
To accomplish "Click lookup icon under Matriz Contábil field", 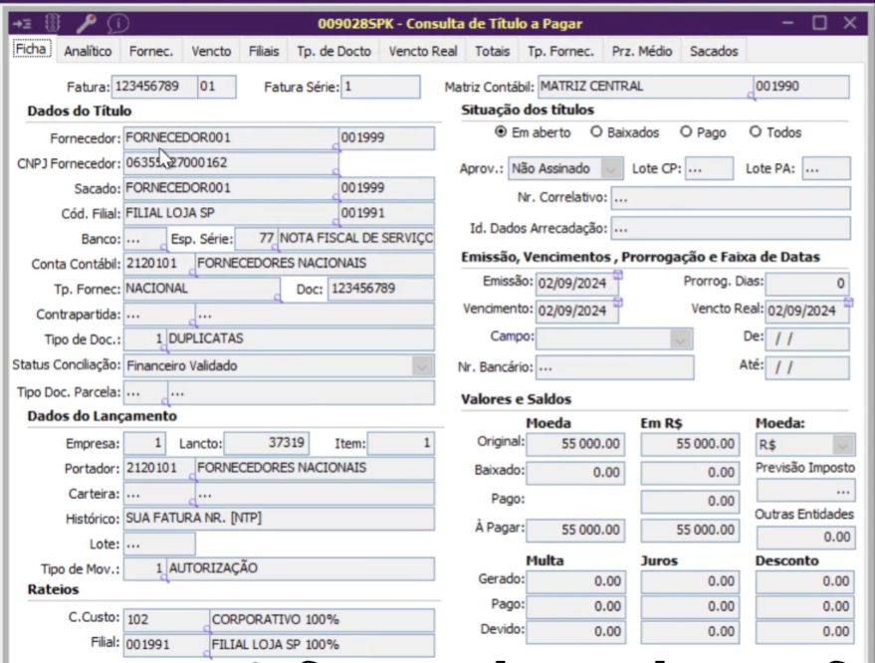I will (x=751, y=98).
